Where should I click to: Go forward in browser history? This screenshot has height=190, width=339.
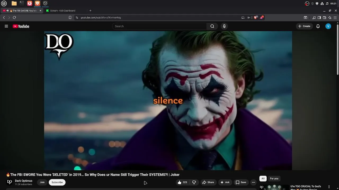tap(9, 18)
